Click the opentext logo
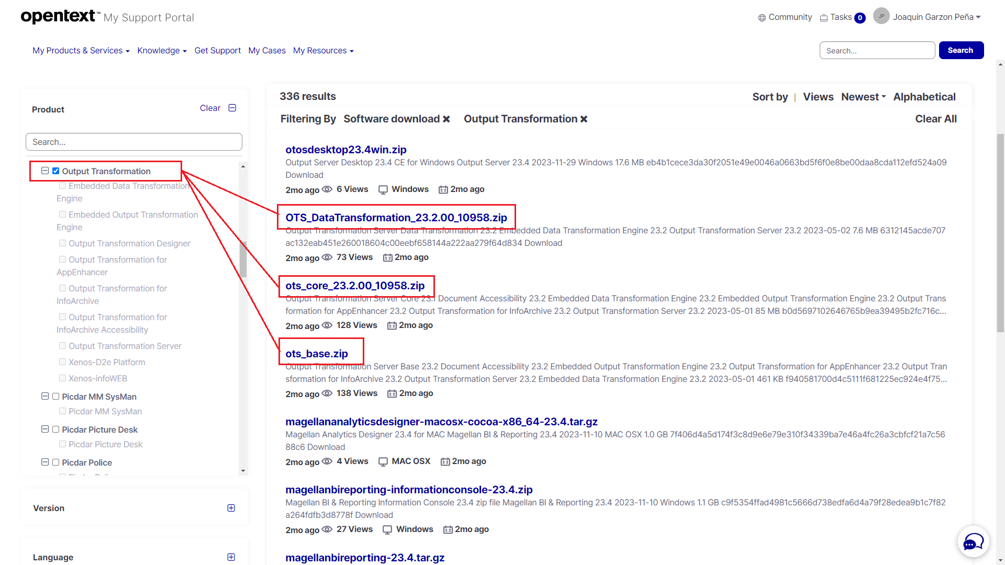 [59, 16]
